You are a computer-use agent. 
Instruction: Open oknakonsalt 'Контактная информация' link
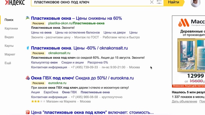(49, 67)
